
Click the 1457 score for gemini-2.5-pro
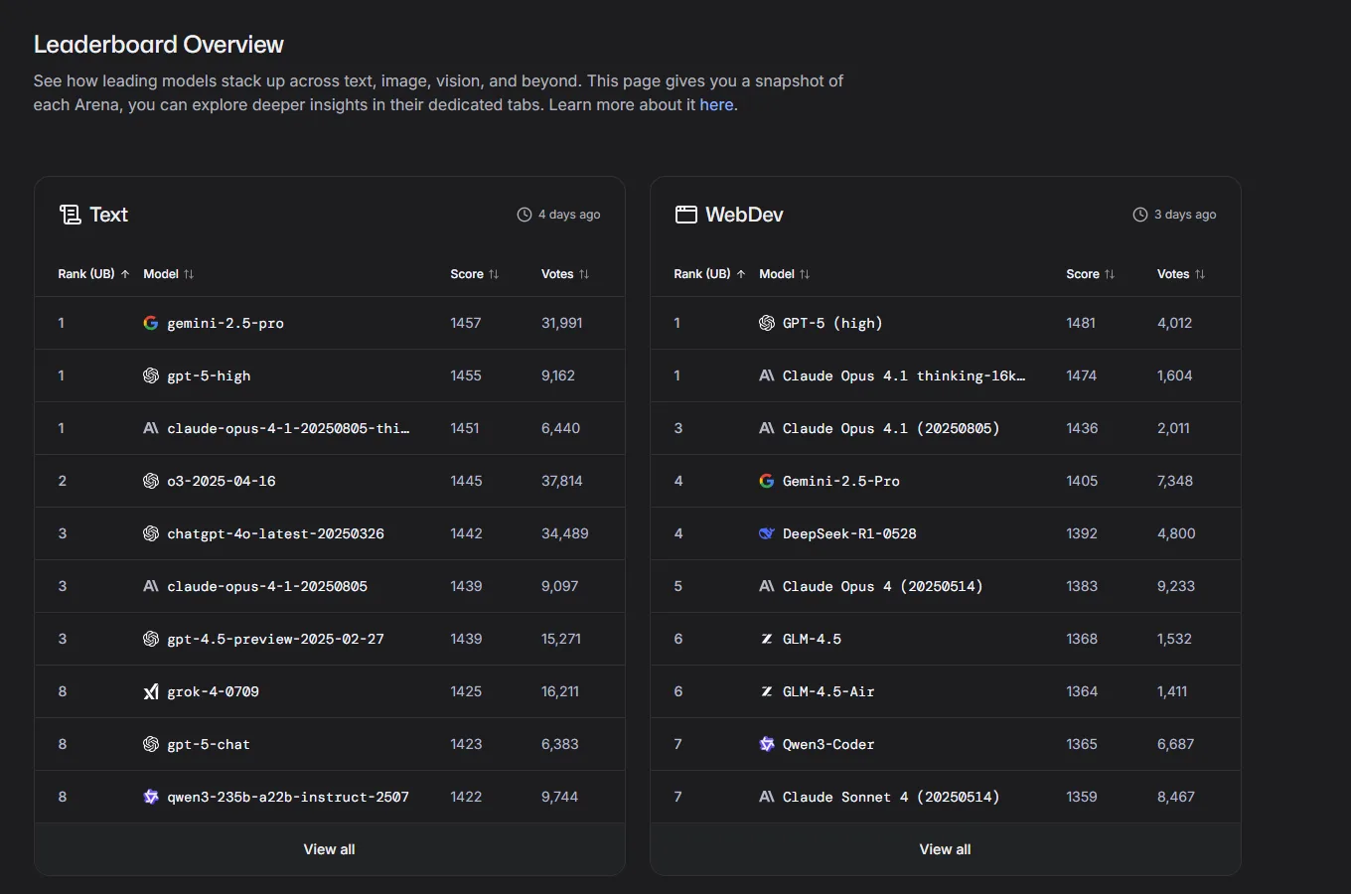click(x=466, y=323)
